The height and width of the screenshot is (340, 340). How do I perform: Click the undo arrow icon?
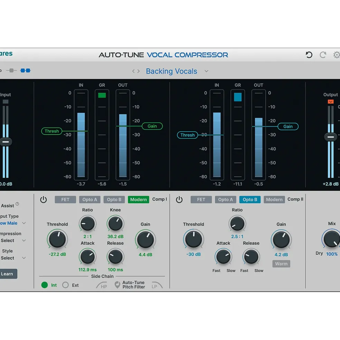309,55
